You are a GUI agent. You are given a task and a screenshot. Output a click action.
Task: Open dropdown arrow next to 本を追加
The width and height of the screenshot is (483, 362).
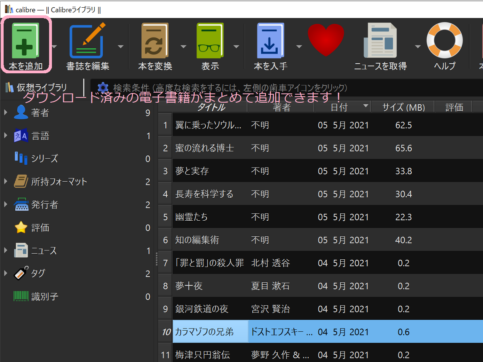pyautogui.click(x=55, y=46)
